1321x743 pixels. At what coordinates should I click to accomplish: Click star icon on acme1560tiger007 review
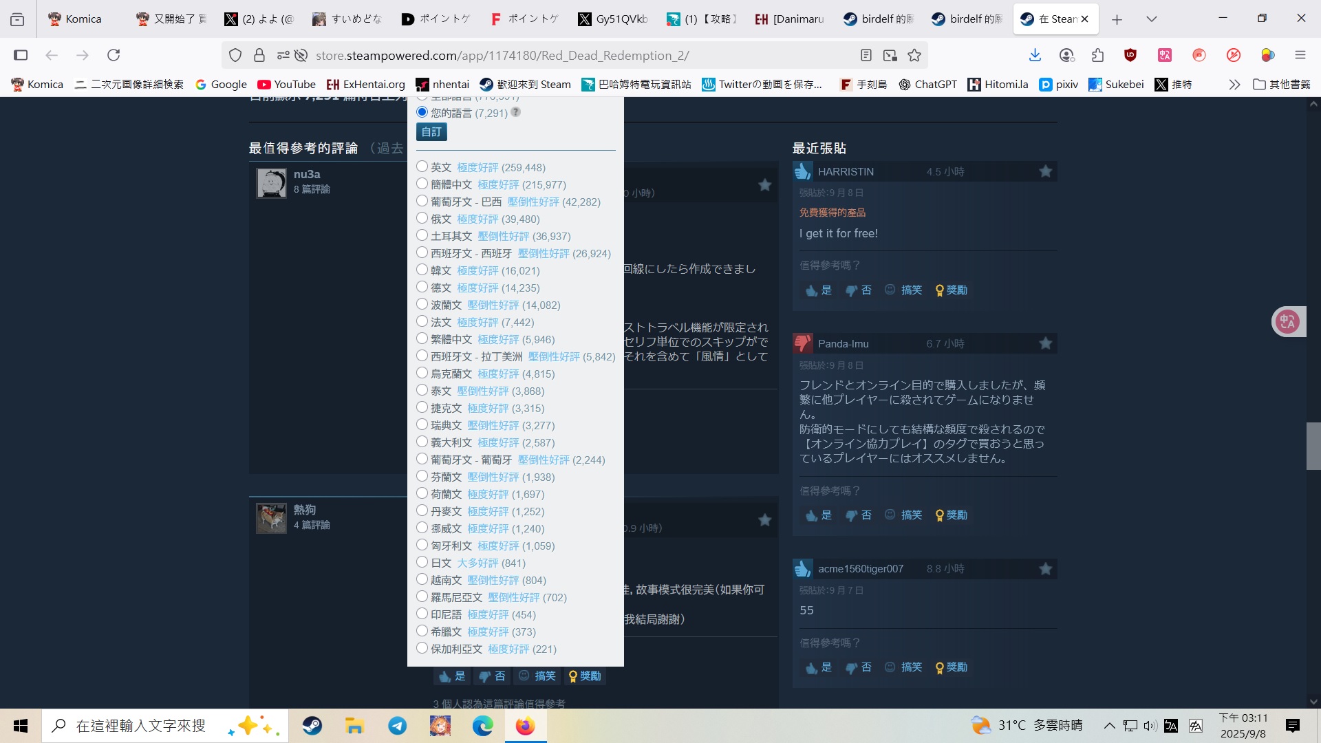pos(1045,568)
